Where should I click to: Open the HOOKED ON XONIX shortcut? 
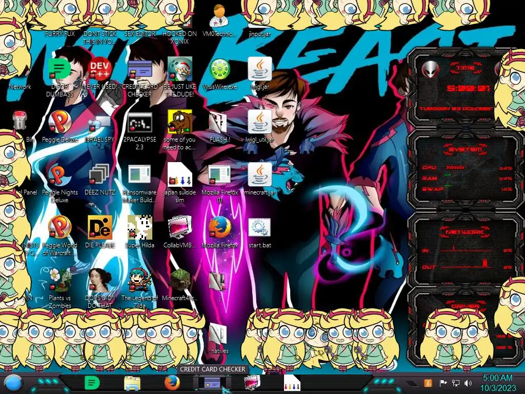[x=179, y=37]
